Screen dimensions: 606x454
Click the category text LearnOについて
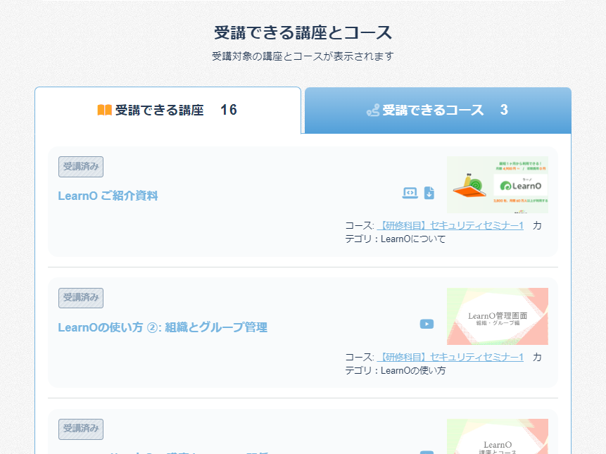coord(413,239)
